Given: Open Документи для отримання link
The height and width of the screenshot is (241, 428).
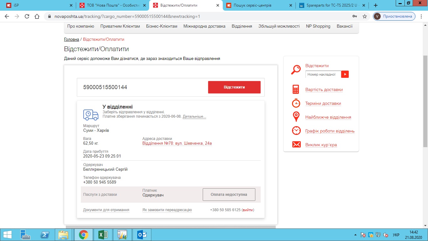Looking at the screenshot, I should (106, 210).
